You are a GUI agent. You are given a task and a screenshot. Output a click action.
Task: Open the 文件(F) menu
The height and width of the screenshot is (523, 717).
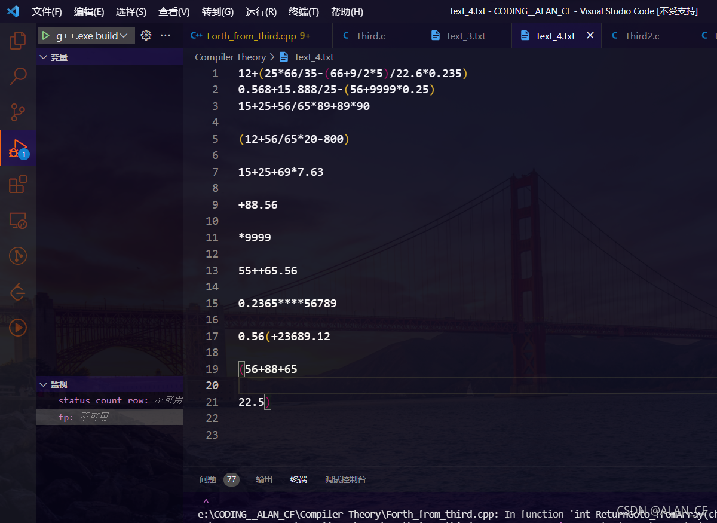pyautogui.click(x=47, y=12)
